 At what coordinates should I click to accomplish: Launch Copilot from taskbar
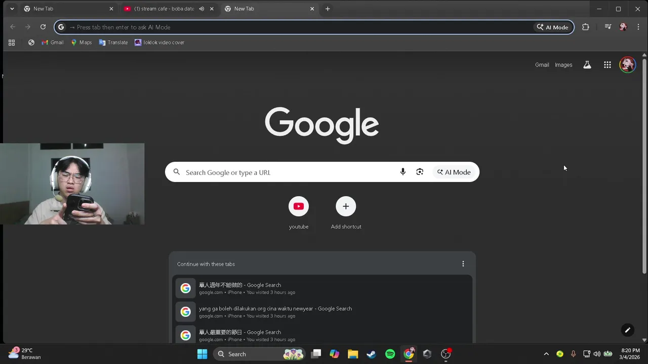[x=334, y=354]
